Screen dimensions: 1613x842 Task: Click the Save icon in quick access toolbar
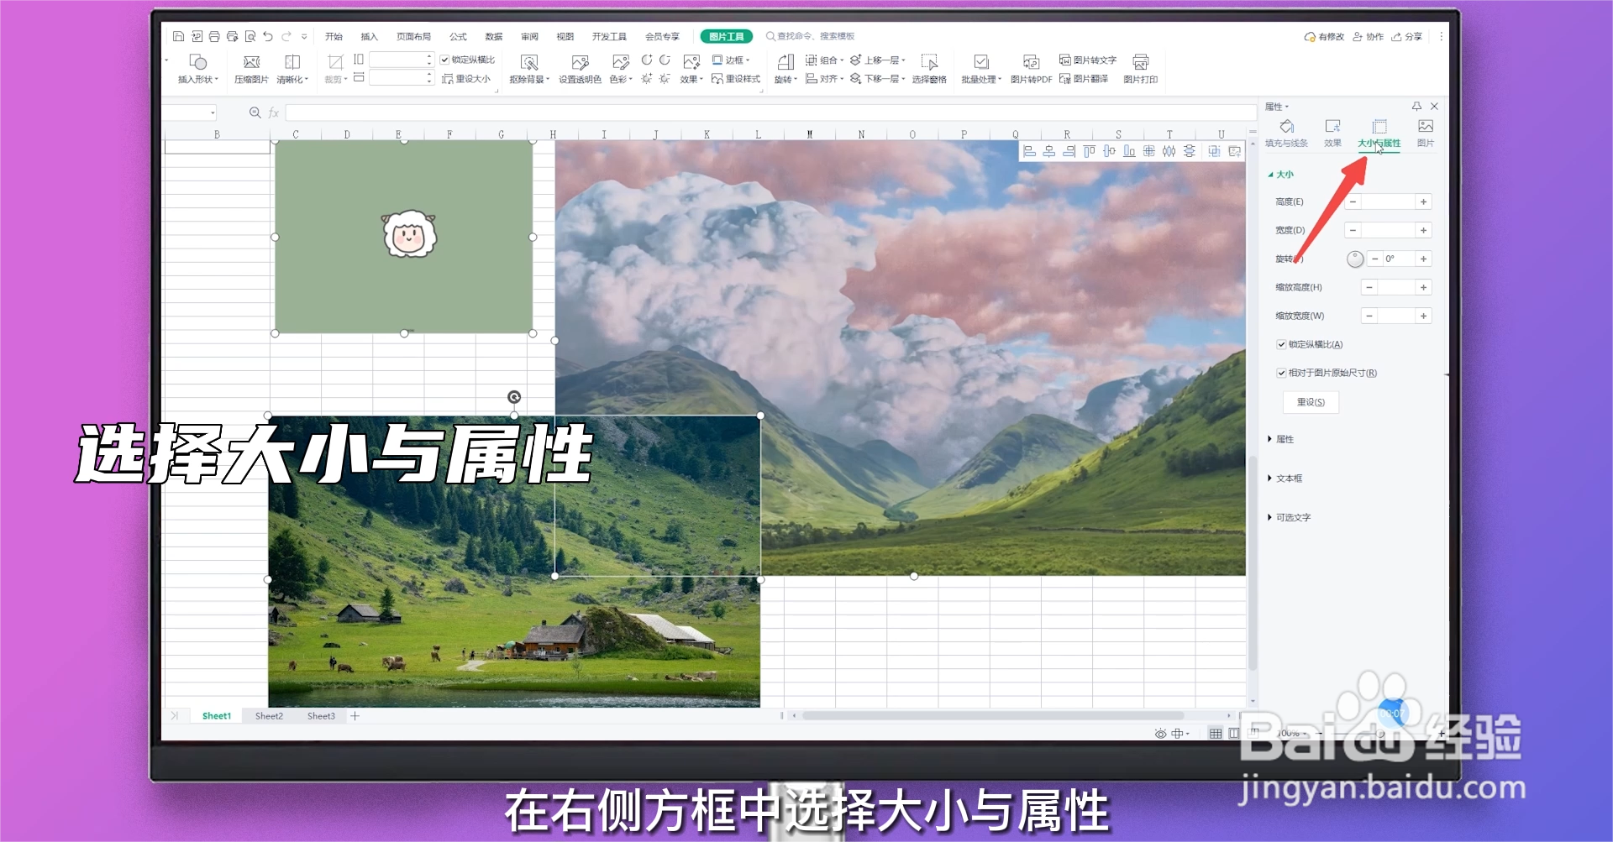click(x=178, y=36)
